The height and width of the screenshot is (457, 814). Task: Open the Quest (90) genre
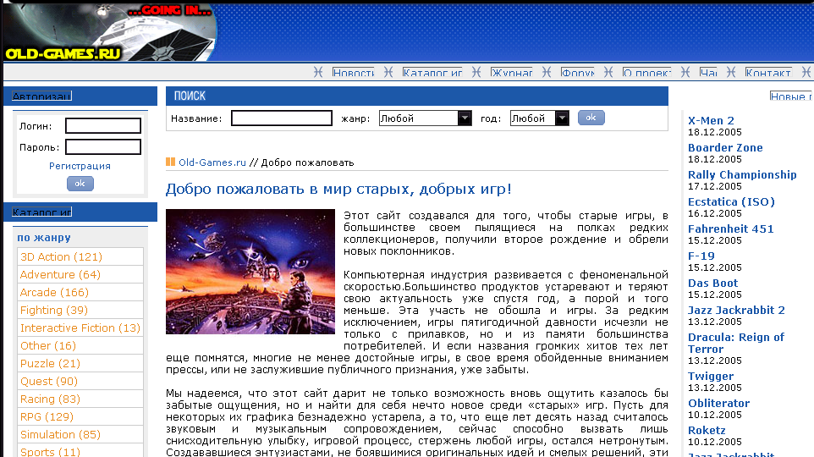(x=49, y=381)
